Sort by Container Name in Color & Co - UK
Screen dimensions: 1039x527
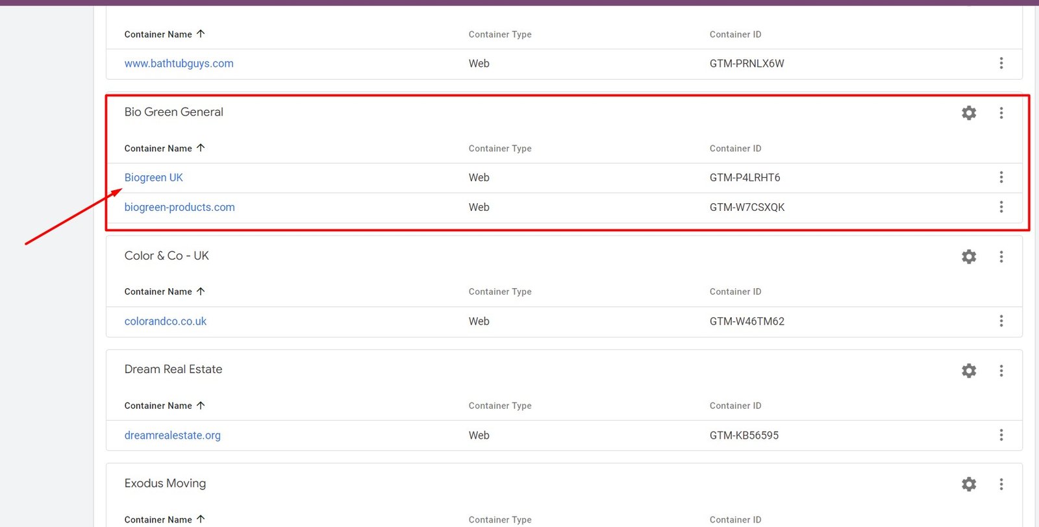click(x=164, y=291)
